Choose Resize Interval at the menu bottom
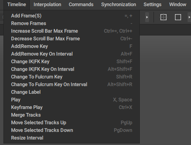Viewport: 191px width, 145px height. pyautogui.click(x=72, y=138)
